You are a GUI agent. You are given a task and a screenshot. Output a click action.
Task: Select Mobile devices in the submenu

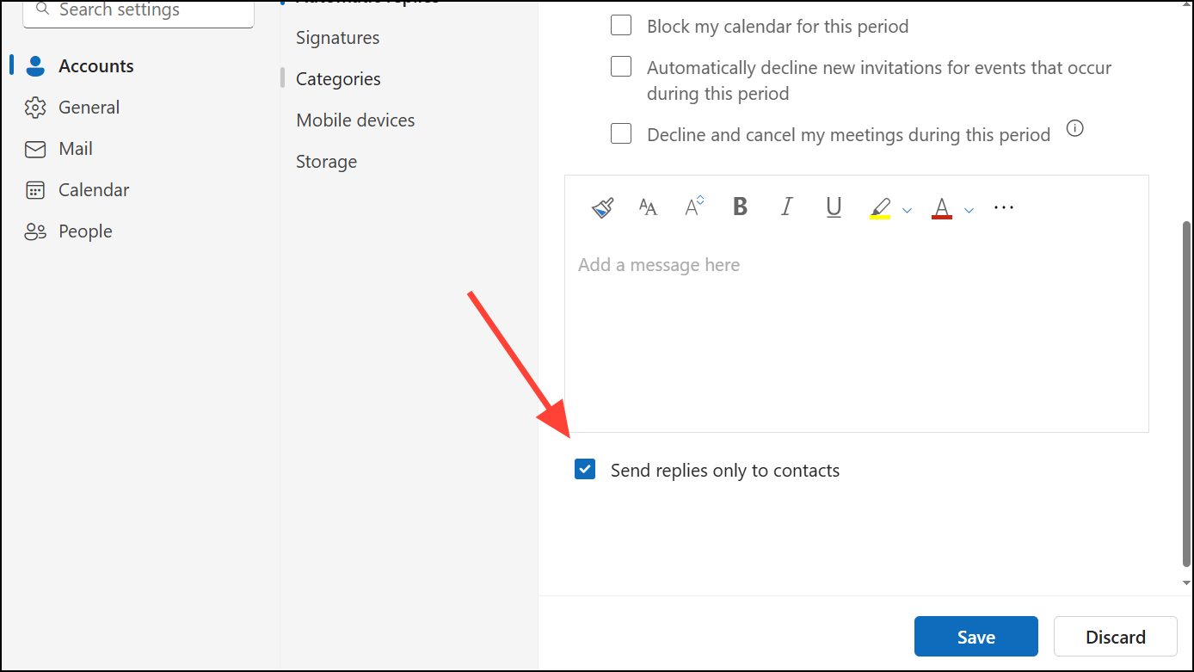(355, 120)
